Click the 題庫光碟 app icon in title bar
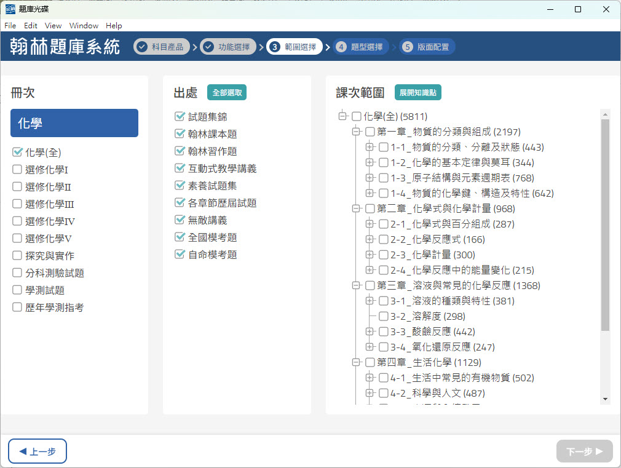The height and width of the screenshot is (468, 621). point(10,9)
